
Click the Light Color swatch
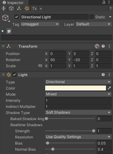click(x=76, y=88)
